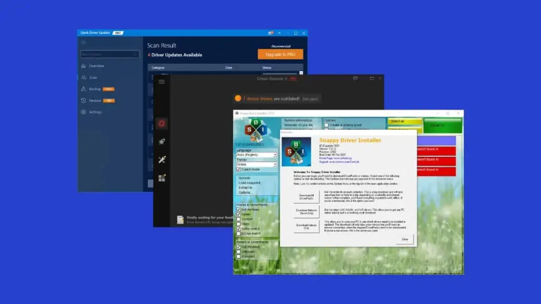Open Driver Booster hamburger menu
541x304 pixels.
tap(162, 81)
